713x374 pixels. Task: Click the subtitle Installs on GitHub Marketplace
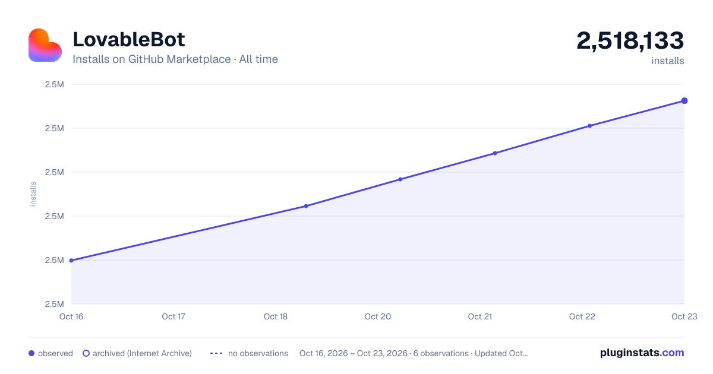(152, 59)
